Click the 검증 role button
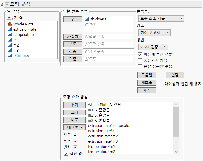The height and width of the screenshot is (161, 203). pyautogui.click(x=73, y=52)
